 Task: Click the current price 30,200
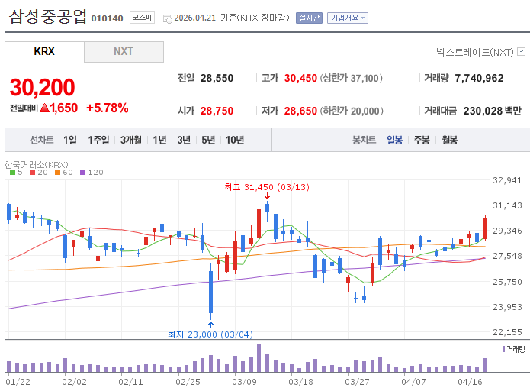click(x=42, y=87)
